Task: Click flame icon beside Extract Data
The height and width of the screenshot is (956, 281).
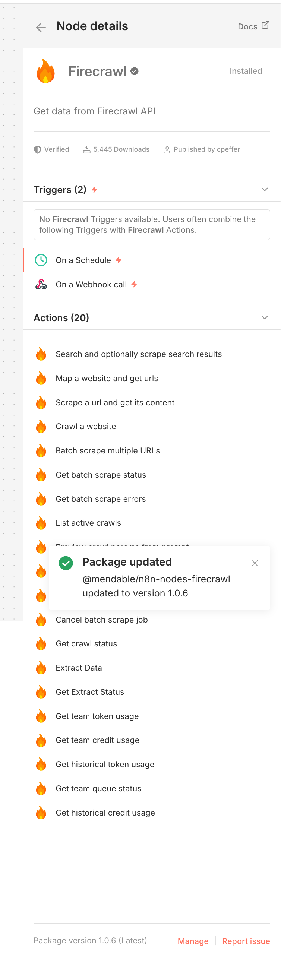Action: [41, 668]
